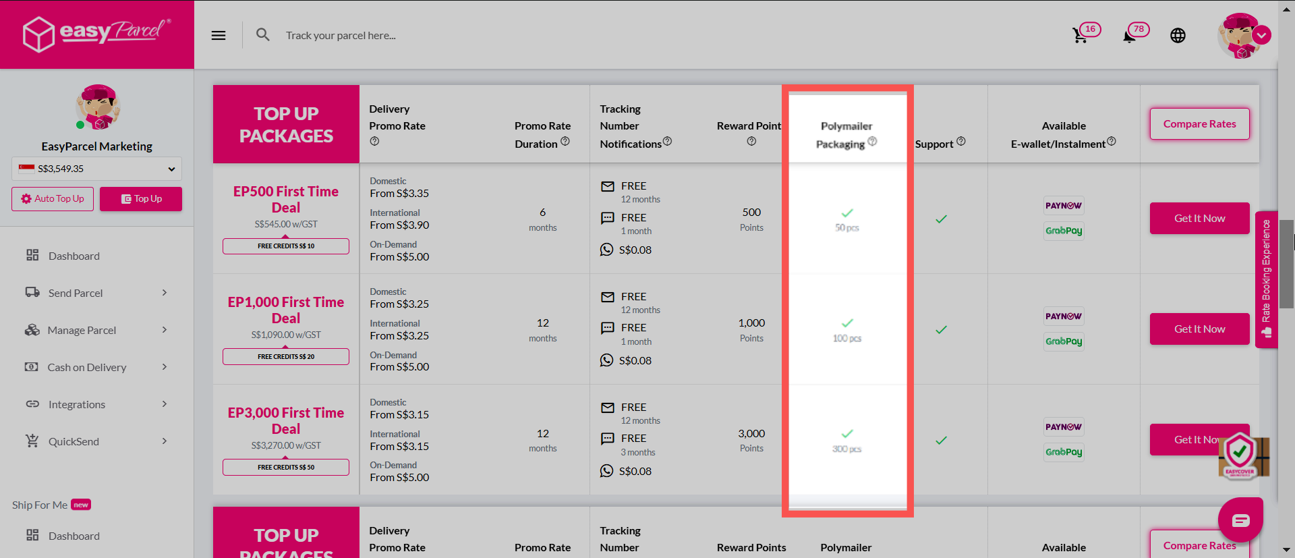The height and width of the screenshot is (558, 1295).
Task: Open the Rate Booking Experience side tab
Action: pyautogui.click(x=1266, y=279)
